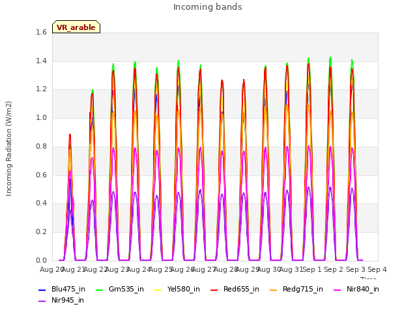Click the Sep 4 x-axis date label
417x313 pixels.
pyautogui.click(x=377, y=269)
